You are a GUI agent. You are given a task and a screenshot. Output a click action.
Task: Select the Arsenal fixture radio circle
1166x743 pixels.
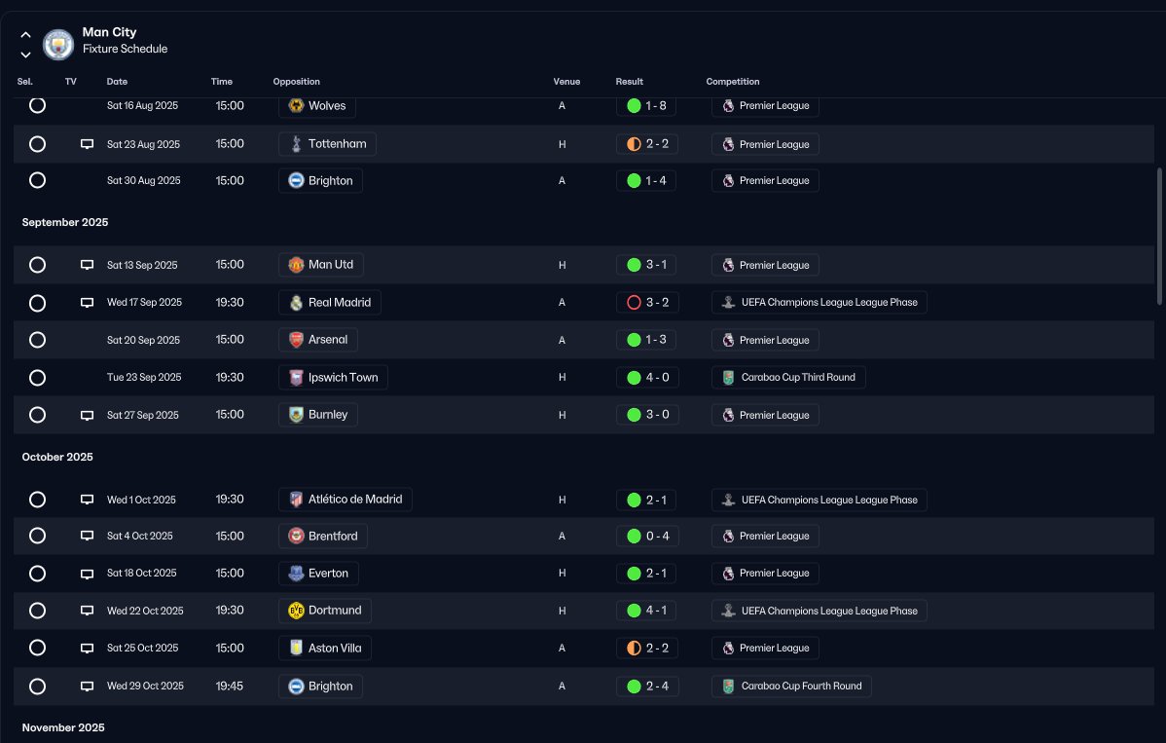click(x=37, y=340)
